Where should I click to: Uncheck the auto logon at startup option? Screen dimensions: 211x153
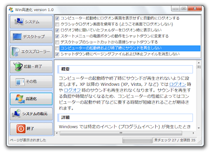57,18
